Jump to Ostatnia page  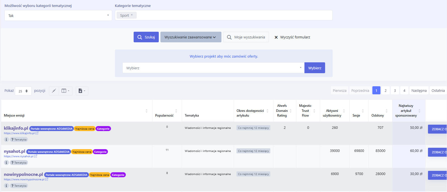tap(438, 90)
